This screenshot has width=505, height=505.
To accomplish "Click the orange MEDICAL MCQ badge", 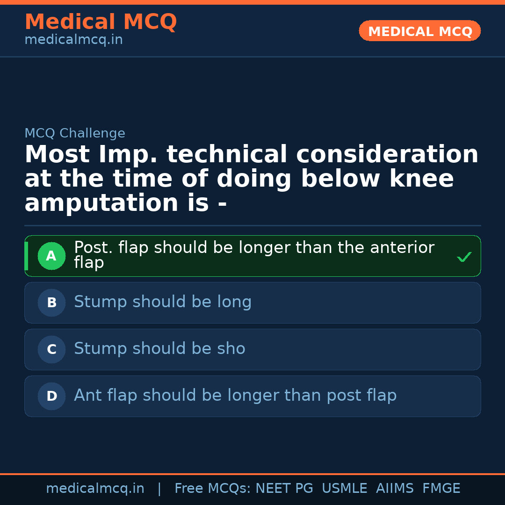I will tap(419, 31).
